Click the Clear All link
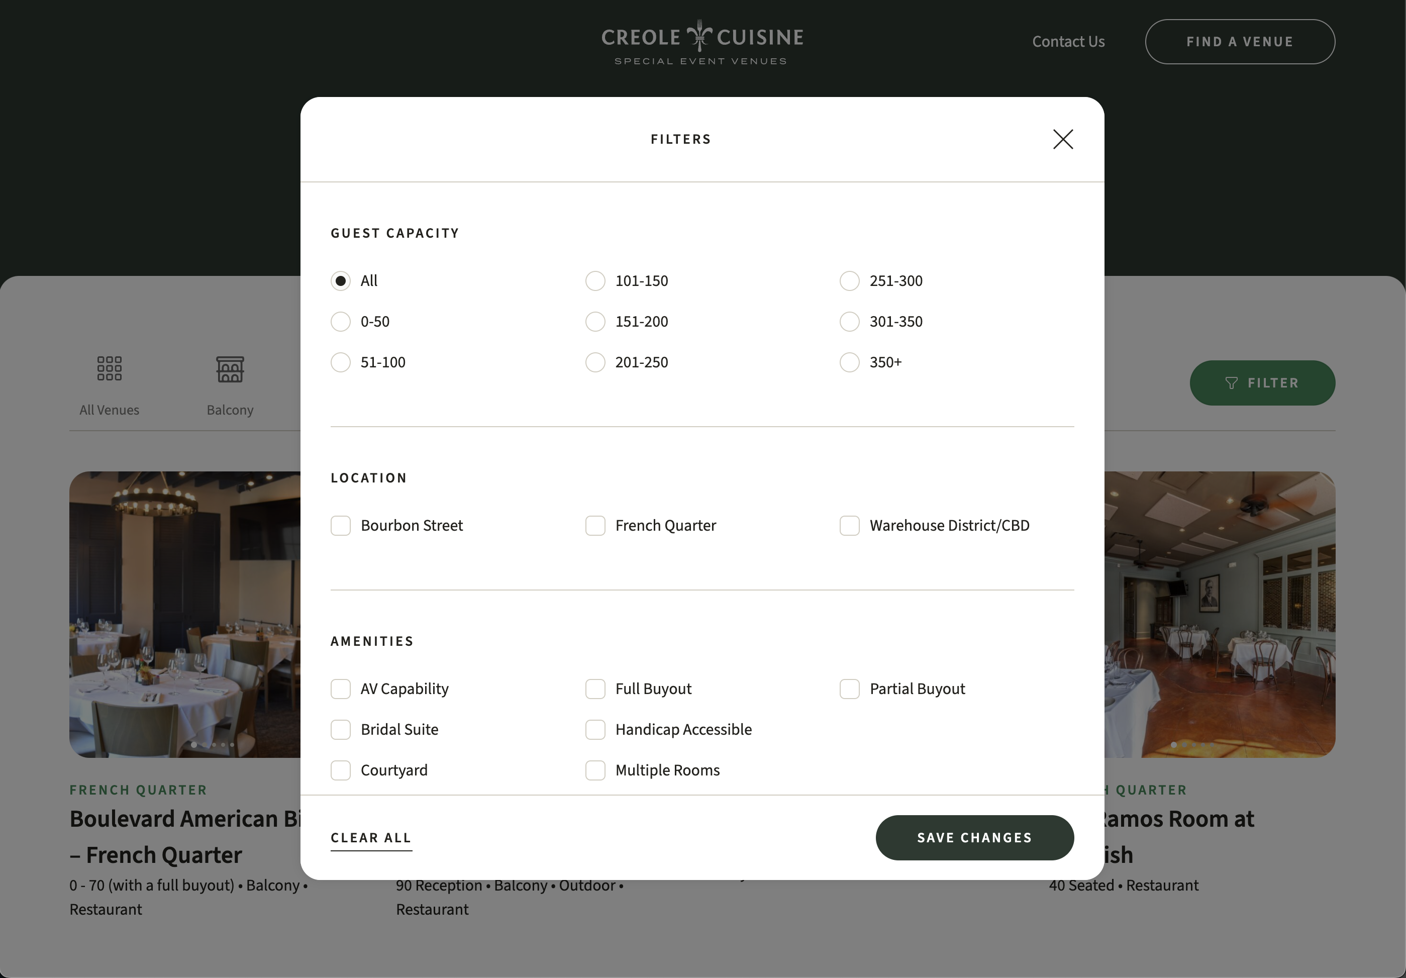 (372, 837)
